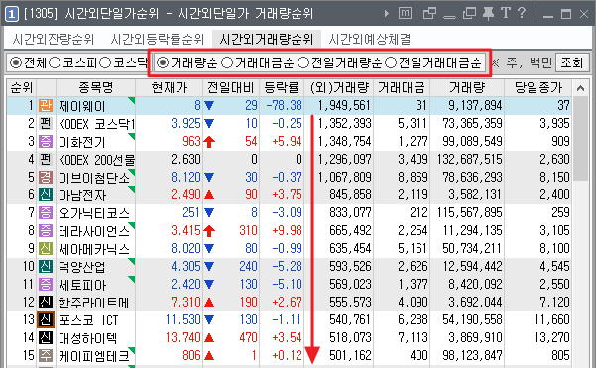Click 펀 badge icon for KODEX 코스닥1
Screen dimensions: 596x368
click(x=46, y=123)
